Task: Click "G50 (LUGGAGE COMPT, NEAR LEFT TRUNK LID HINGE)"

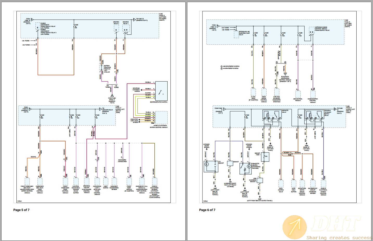Action: 230,184
